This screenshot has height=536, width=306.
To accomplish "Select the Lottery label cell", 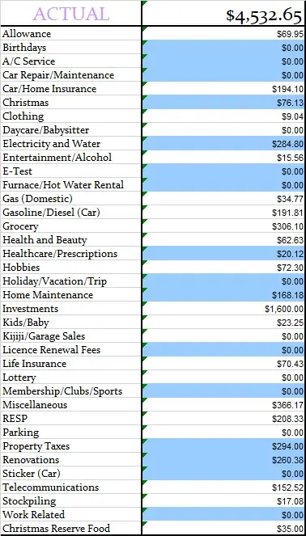I will point(71,377).
